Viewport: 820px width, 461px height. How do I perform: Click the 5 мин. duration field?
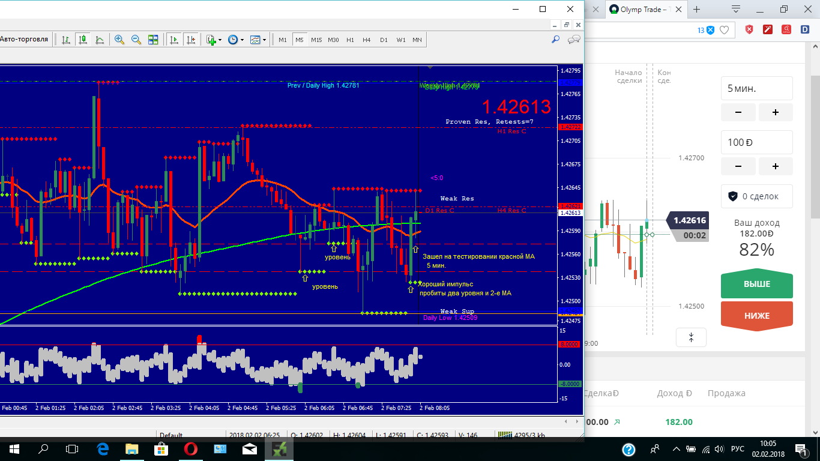(x=756, y=88)
